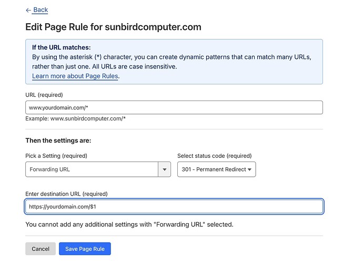This screenshot has width=363, height=261.
Task: Click the left arrow beside Back
Action: 28,9
